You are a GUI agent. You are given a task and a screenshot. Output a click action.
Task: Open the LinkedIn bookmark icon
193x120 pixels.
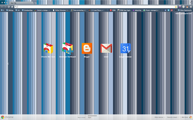click(169, 10)
